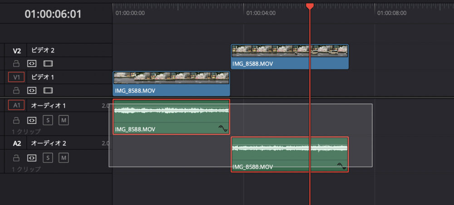Click the 2.0 channel label on Audio 1
This screenshot has width=454, height=205.
coord(105,106)
